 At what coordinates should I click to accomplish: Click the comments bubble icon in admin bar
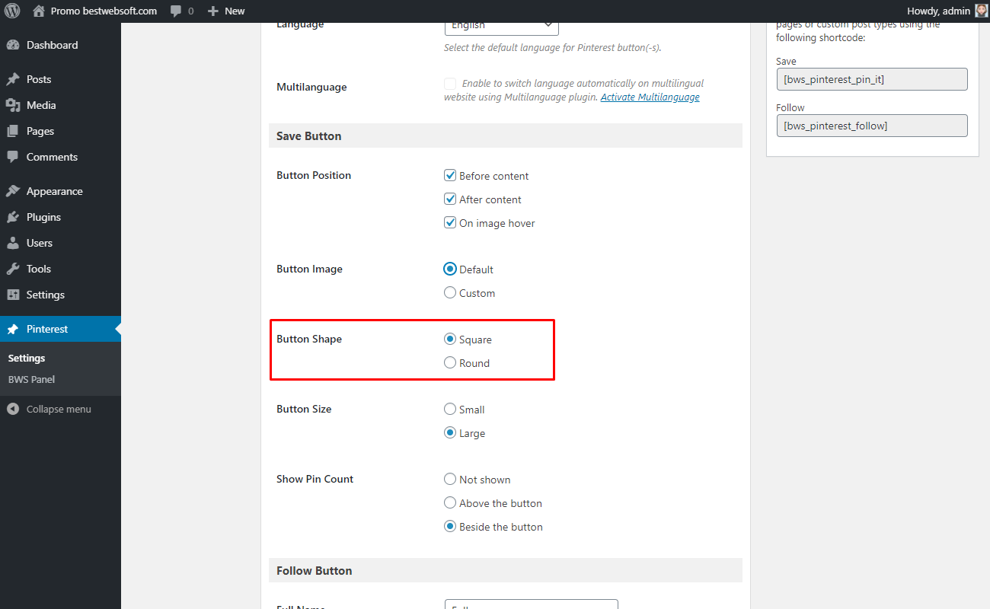(176, 11)
